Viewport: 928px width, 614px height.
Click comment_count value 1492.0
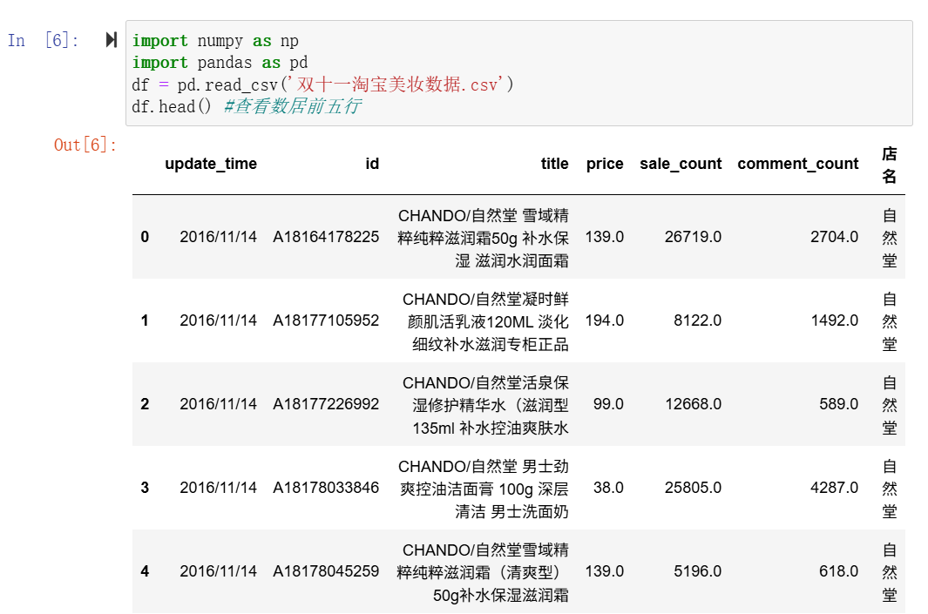pos(835,320)
